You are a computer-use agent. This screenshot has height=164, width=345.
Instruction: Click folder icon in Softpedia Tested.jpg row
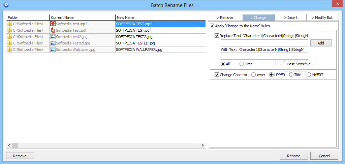point(9,43)
